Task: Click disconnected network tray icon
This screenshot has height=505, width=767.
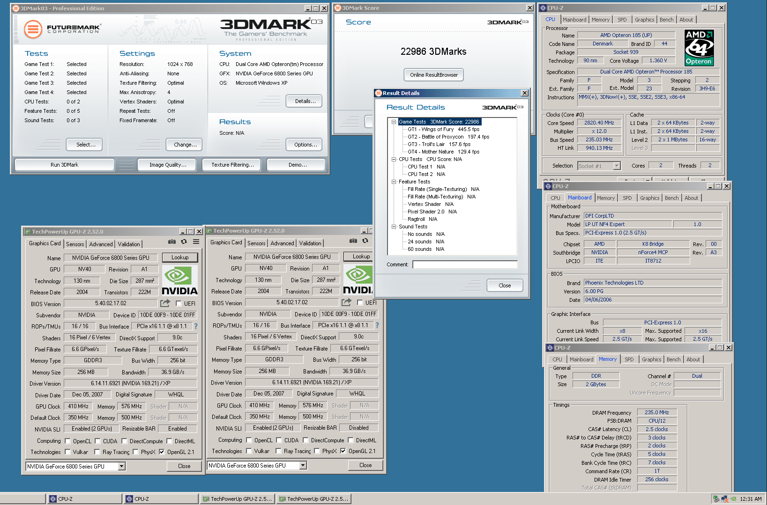Action: coord(724,499)
